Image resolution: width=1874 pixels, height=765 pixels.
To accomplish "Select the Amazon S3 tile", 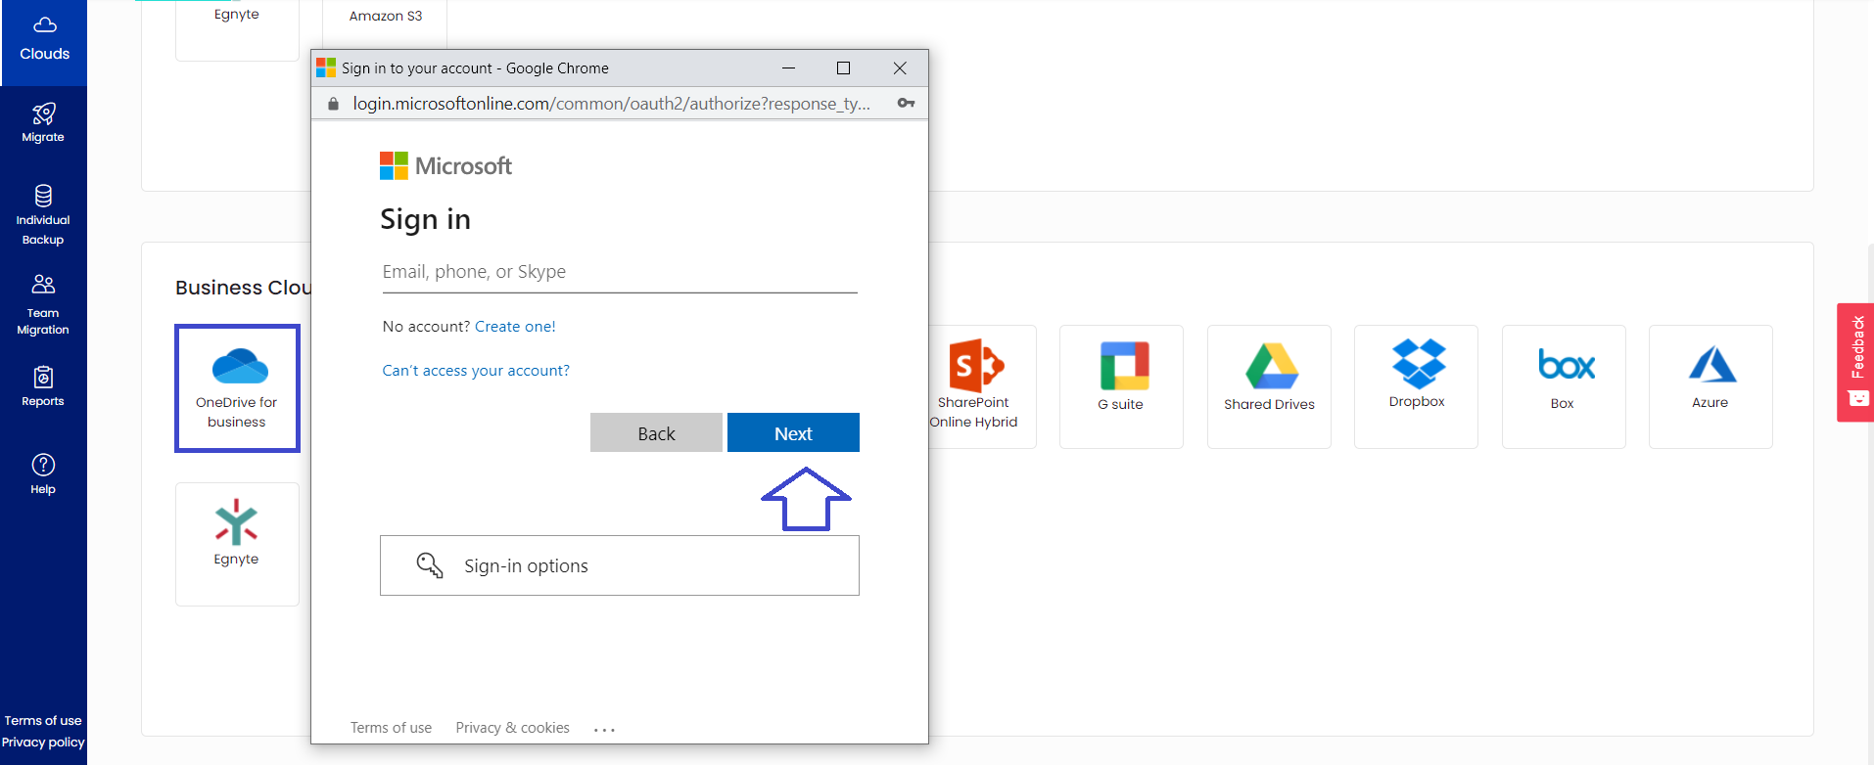I will click(x=385, y=23).
